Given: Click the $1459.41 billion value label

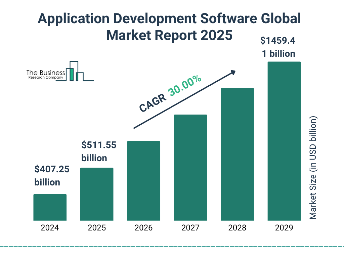Looking at the screenshot, I should tap(278, 47).
